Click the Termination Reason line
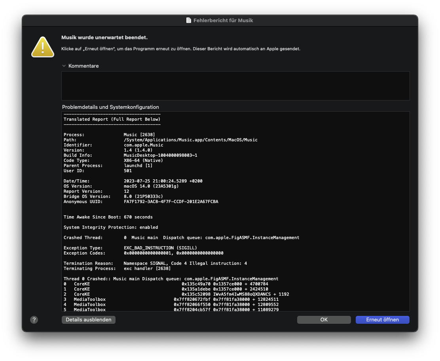This screenshot has height=361, width=440. [x=155, y=263]
